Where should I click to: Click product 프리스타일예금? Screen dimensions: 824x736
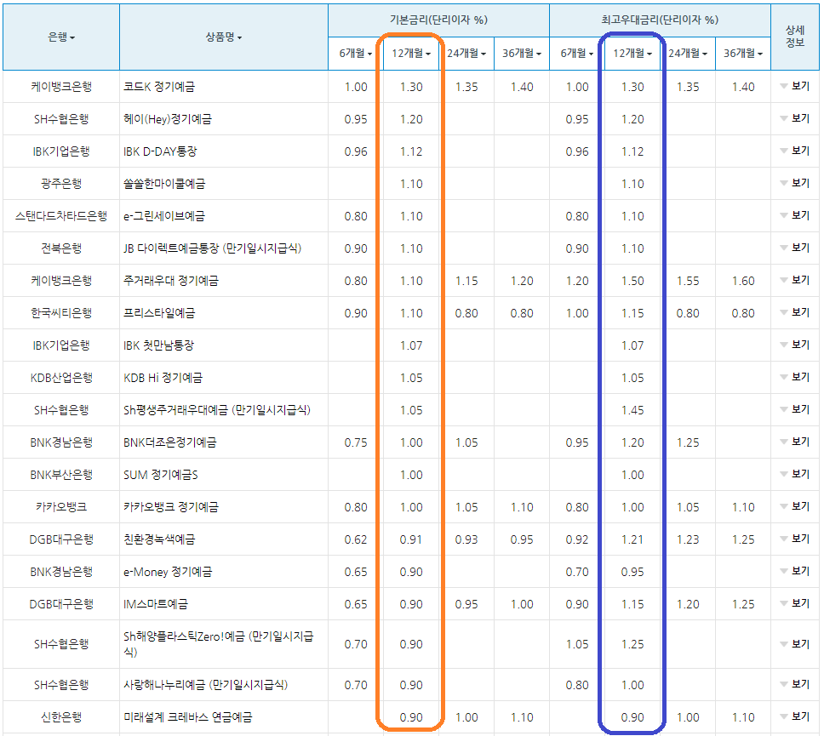(159, 313)
